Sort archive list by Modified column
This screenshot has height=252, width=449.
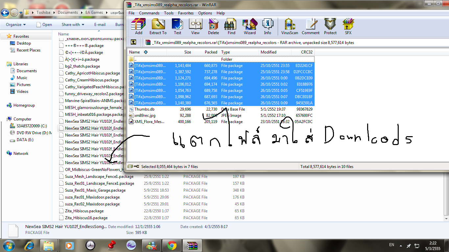coord(275,52)
